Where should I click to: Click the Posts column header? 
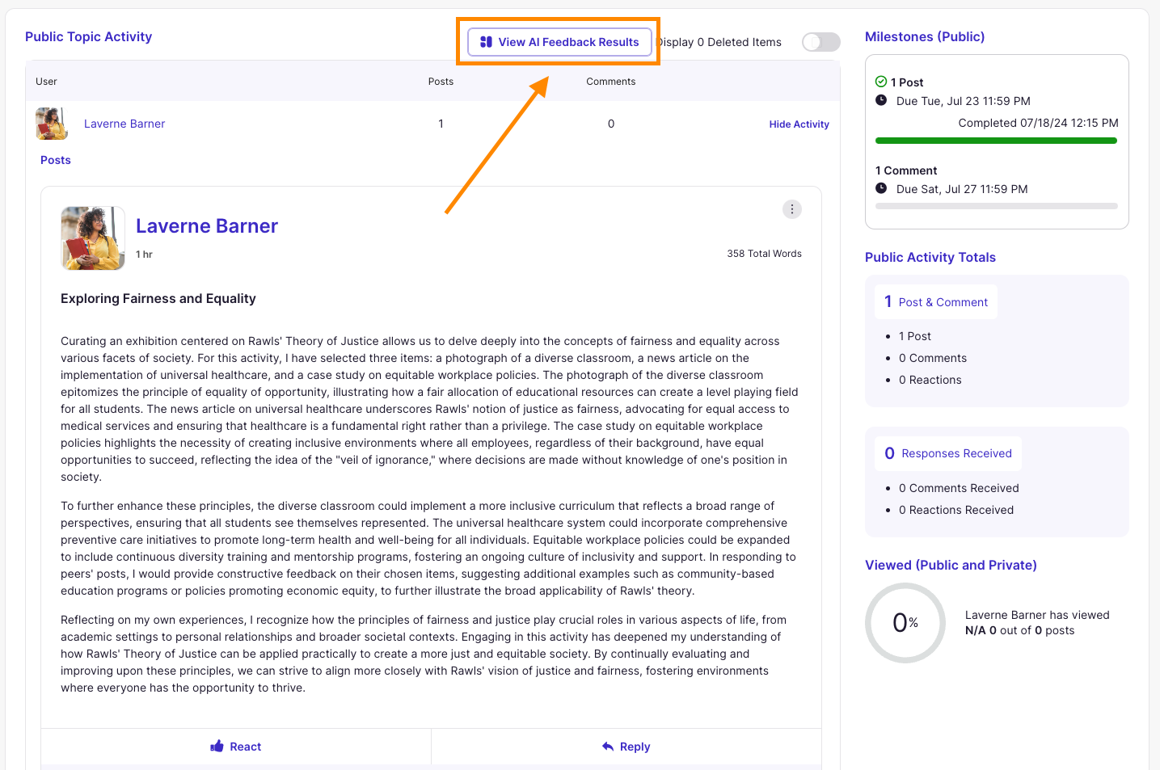tap(441, 82)
